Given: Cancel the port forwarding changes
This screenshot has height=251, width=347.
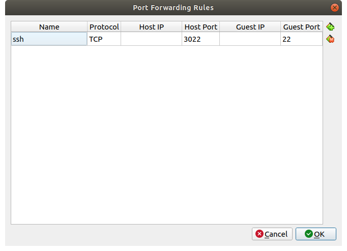Looking at the screenshot, I should 272,234.
